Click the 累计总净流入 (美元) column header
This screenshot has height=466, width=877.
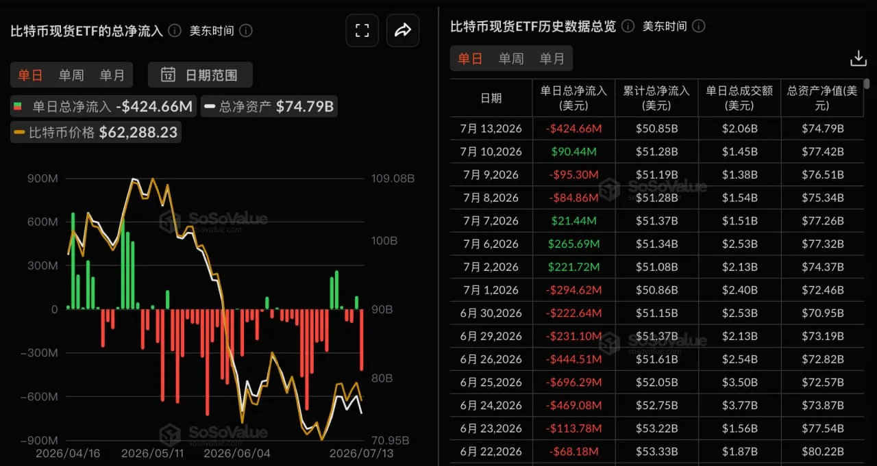(656, 98)
